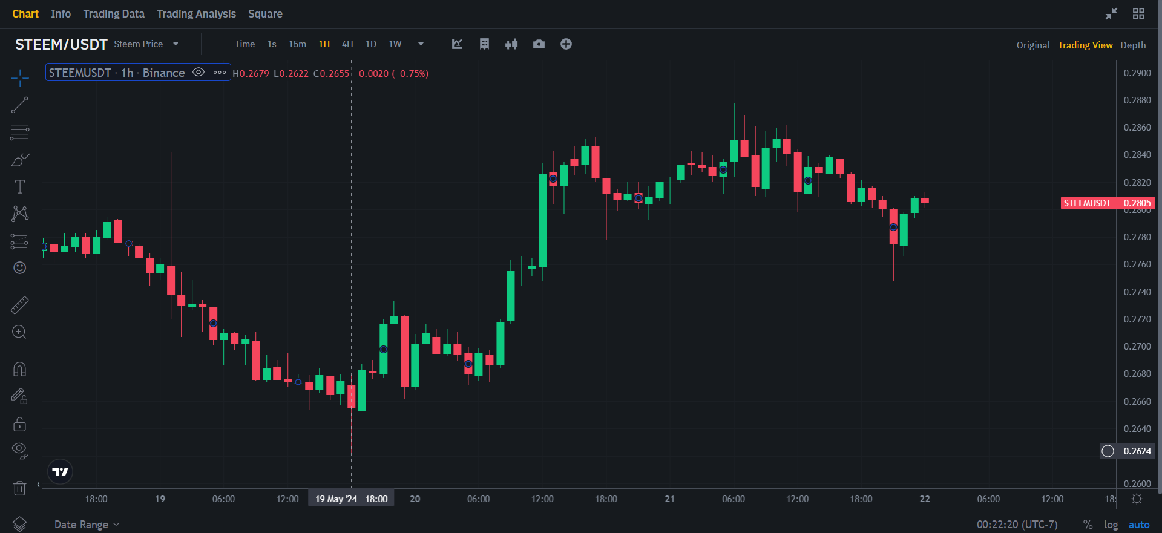This screenshot has height=533, width=1162.
Task: Toggle the magnet snapping mode
Action: click(x=19, y=369)
